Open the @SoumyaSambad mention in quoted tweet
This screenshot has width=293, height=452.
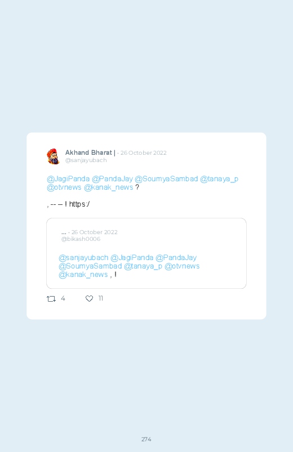pos(90,266)
